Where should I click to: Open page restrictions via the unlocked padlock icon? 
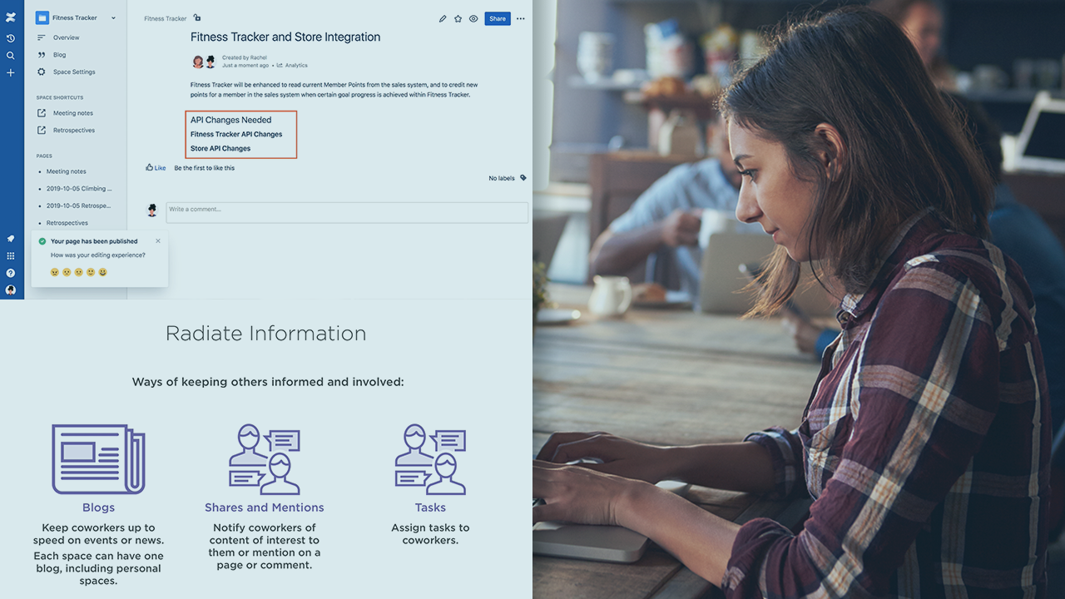197,17
